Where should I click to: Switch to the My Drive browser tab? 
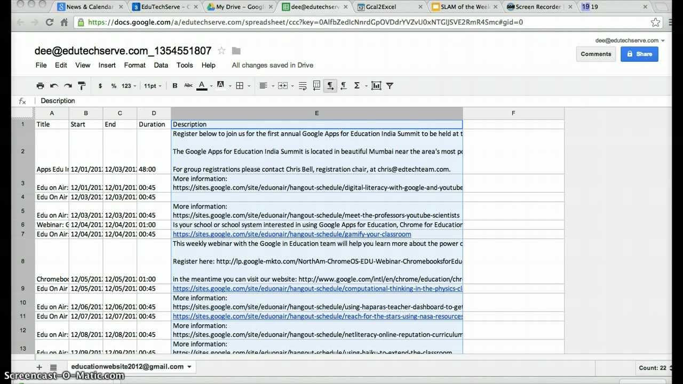tap(240, 7)
